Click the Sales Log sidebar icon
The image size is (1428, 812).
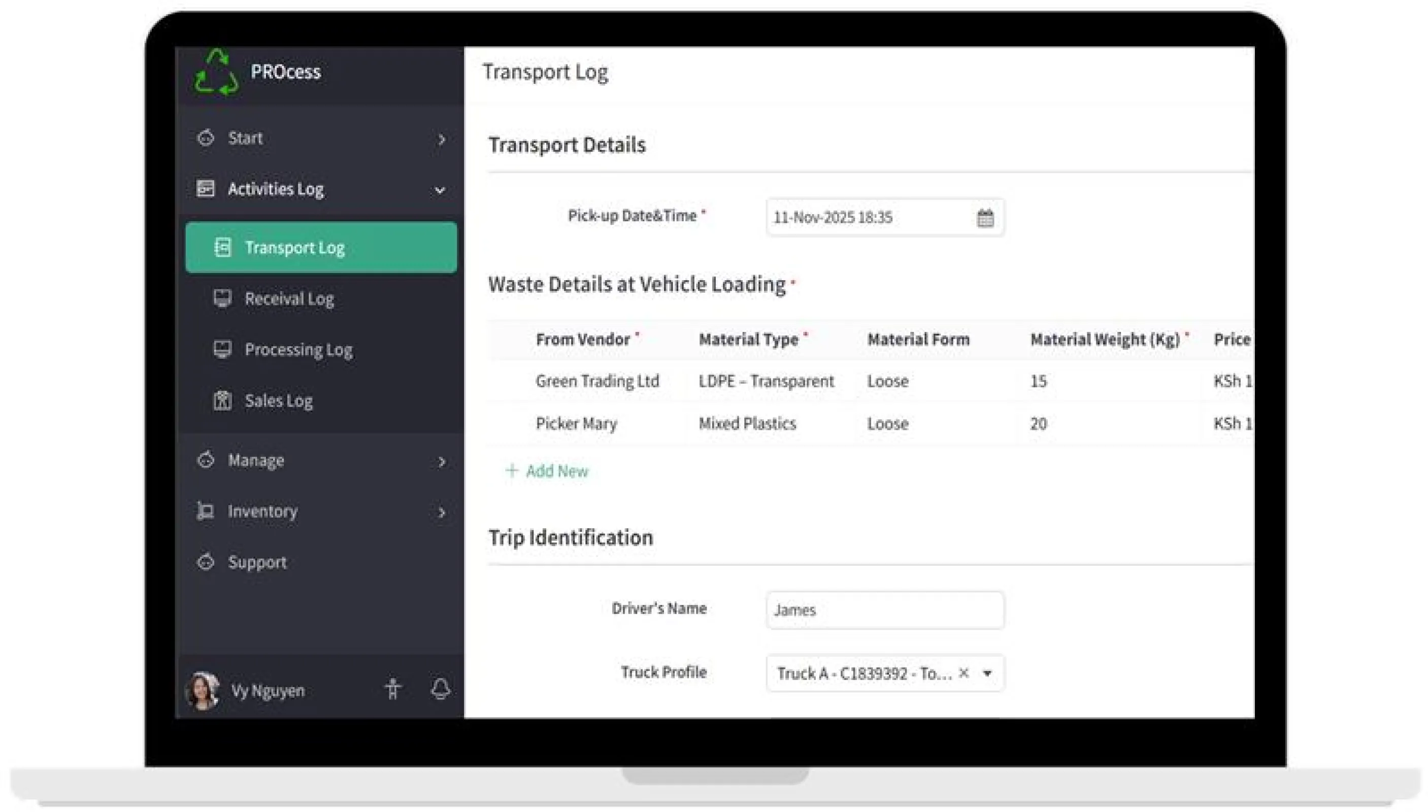[x=222, y=400]
